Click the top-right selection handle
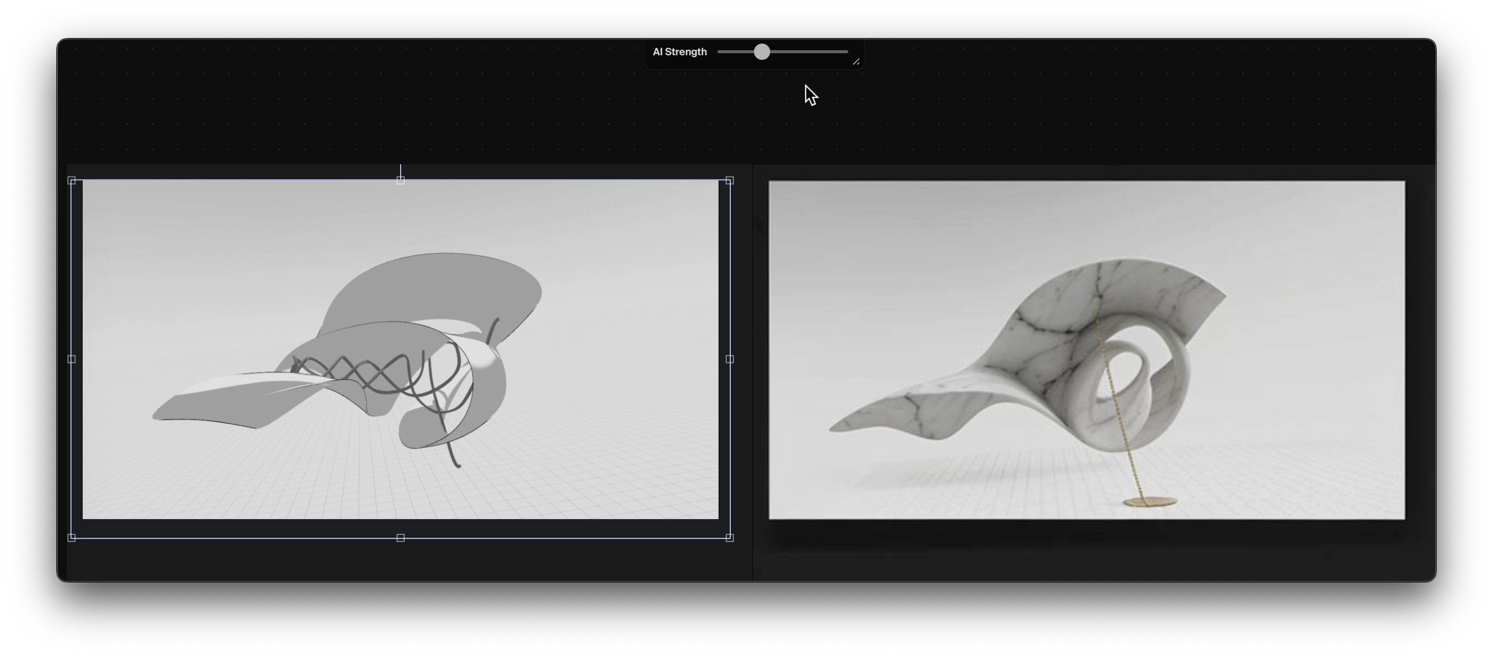1493x657 pixels. point(730,181)
